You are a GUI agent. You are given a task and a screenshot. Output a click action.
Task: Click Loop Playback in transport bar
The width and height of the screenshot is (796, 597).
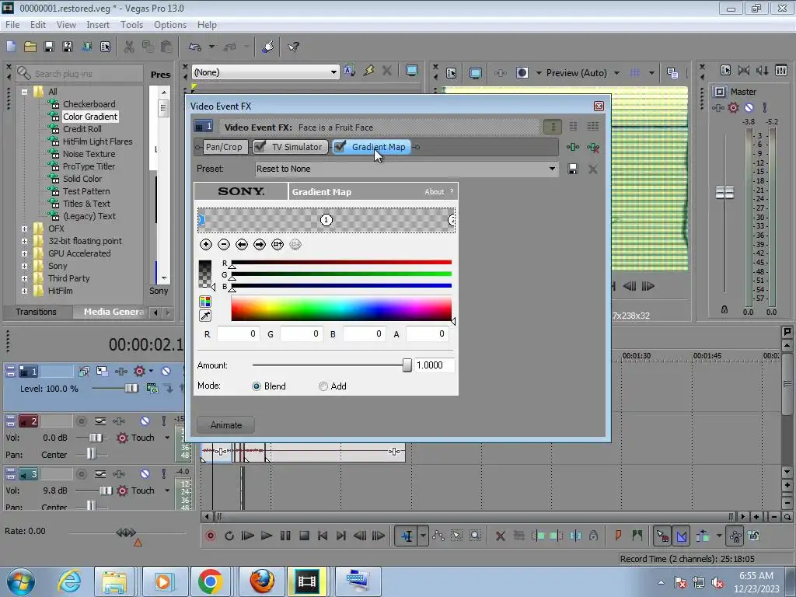(229, 536)
